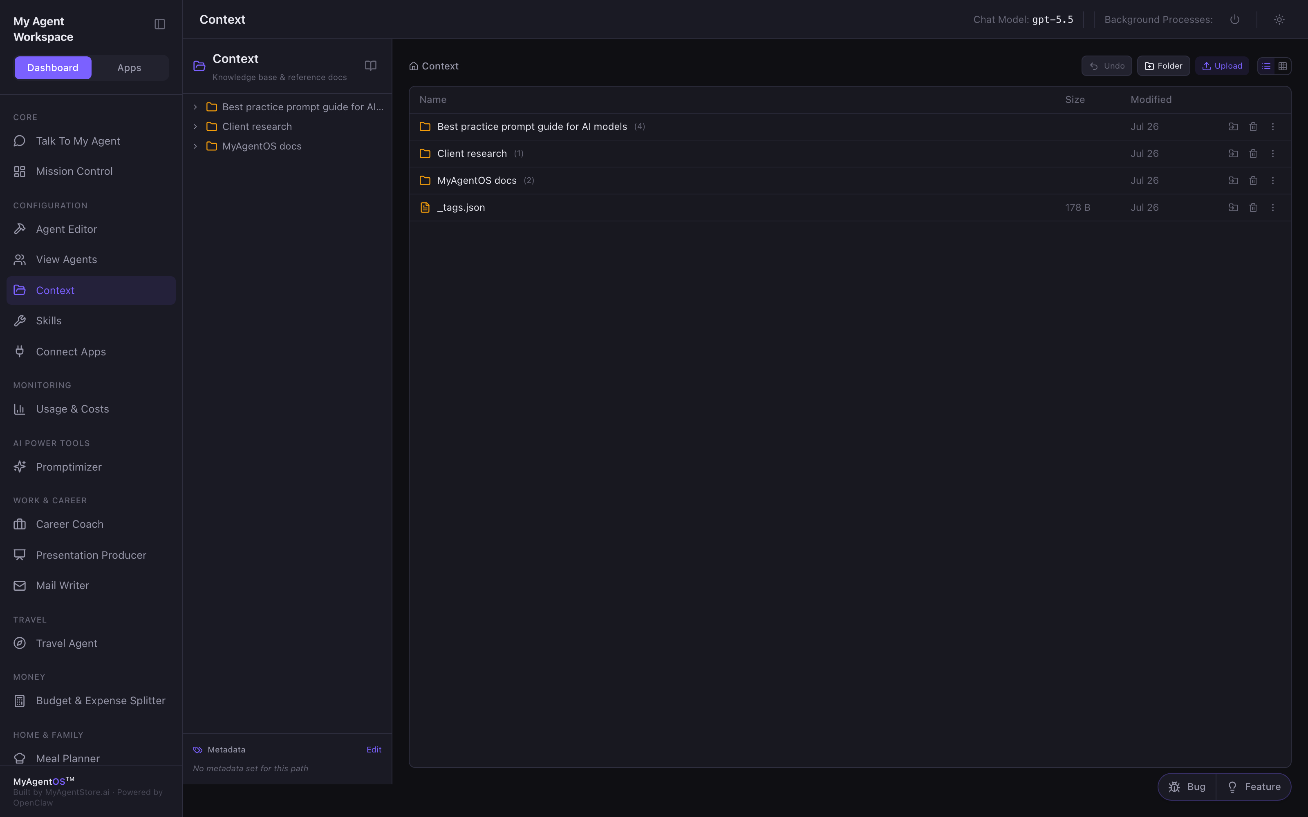Sort by the Modified column header

click(1151, 99)
